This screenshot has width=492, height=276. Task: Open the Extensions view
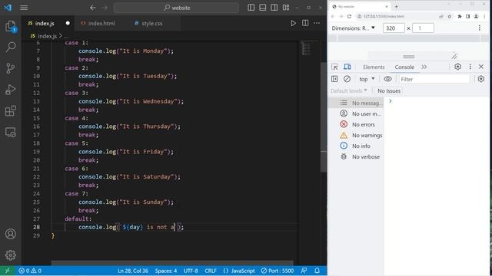[x=11, y=110]
